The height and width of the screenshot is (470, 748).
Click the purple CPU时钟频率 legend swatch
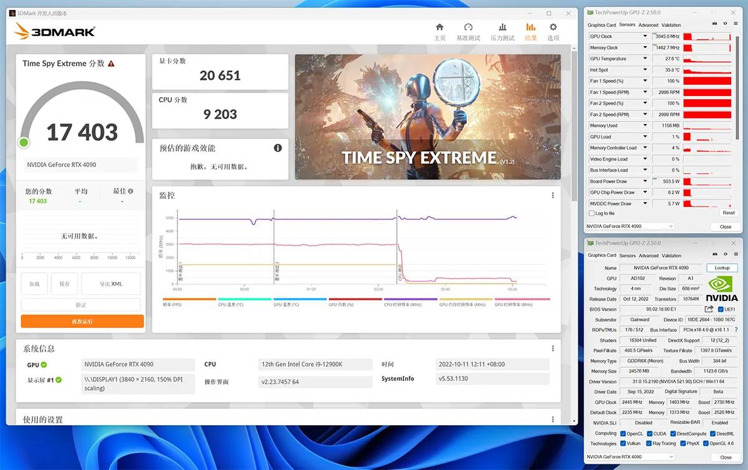click(410, 299)
